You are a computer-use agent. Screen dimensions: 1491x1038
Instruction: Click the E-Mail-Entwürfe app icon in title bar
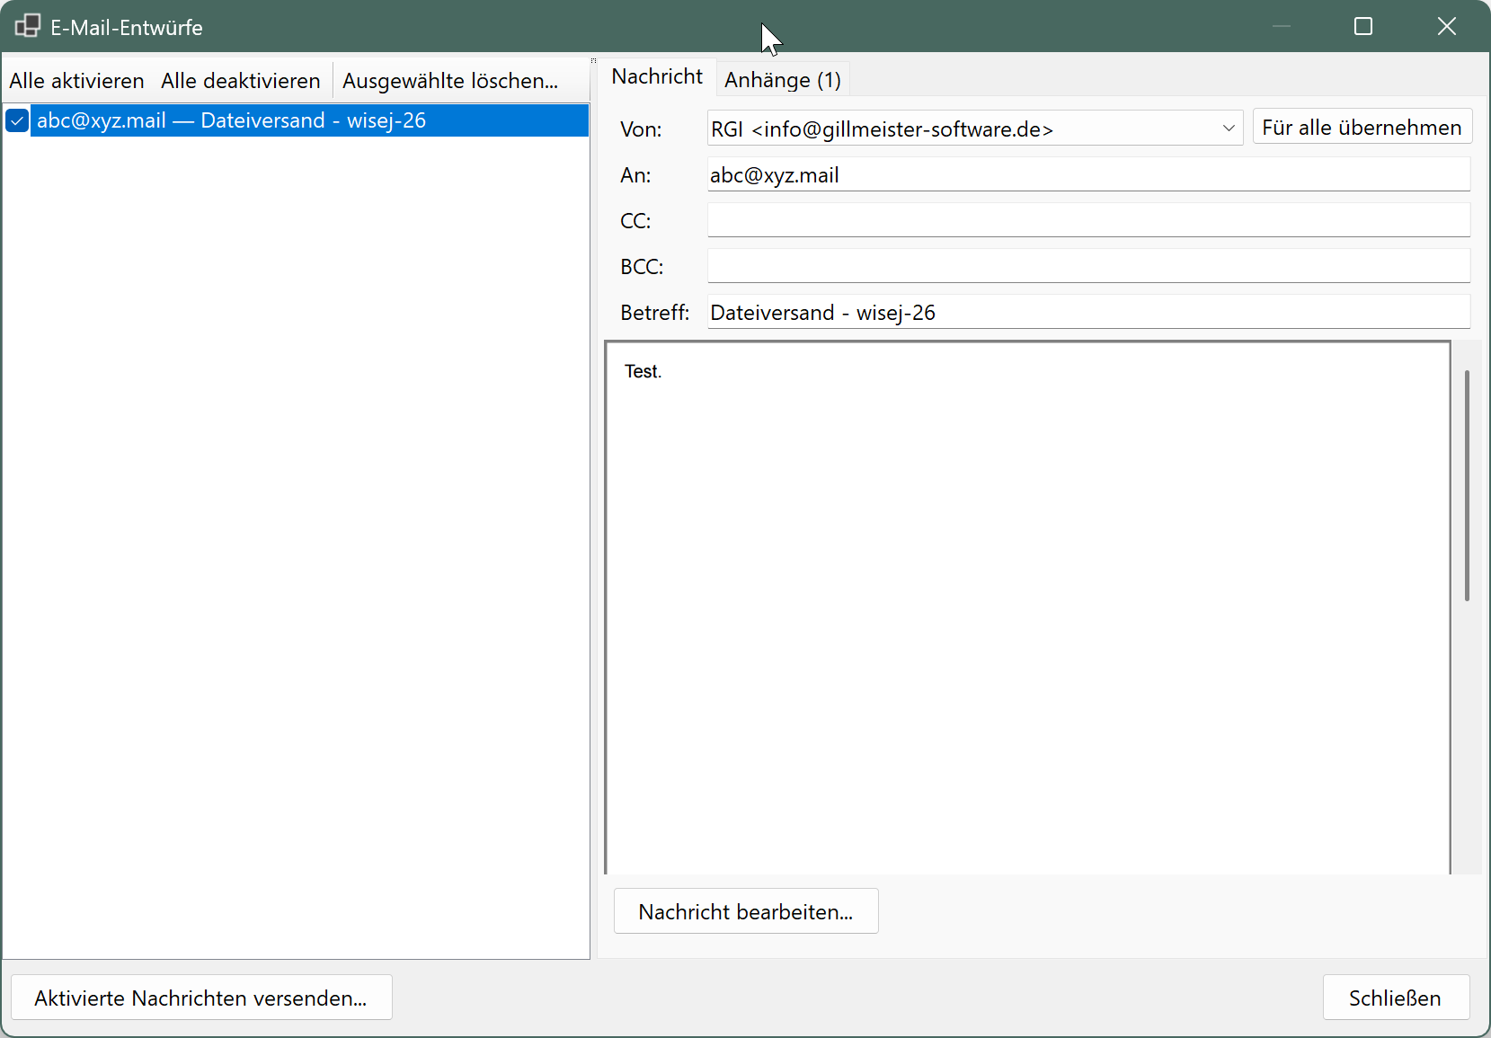coord(27,26)
